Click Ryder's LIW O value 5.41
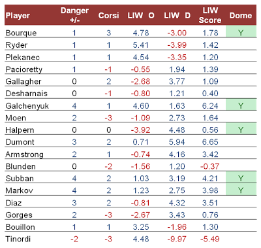 click(141, 45)
